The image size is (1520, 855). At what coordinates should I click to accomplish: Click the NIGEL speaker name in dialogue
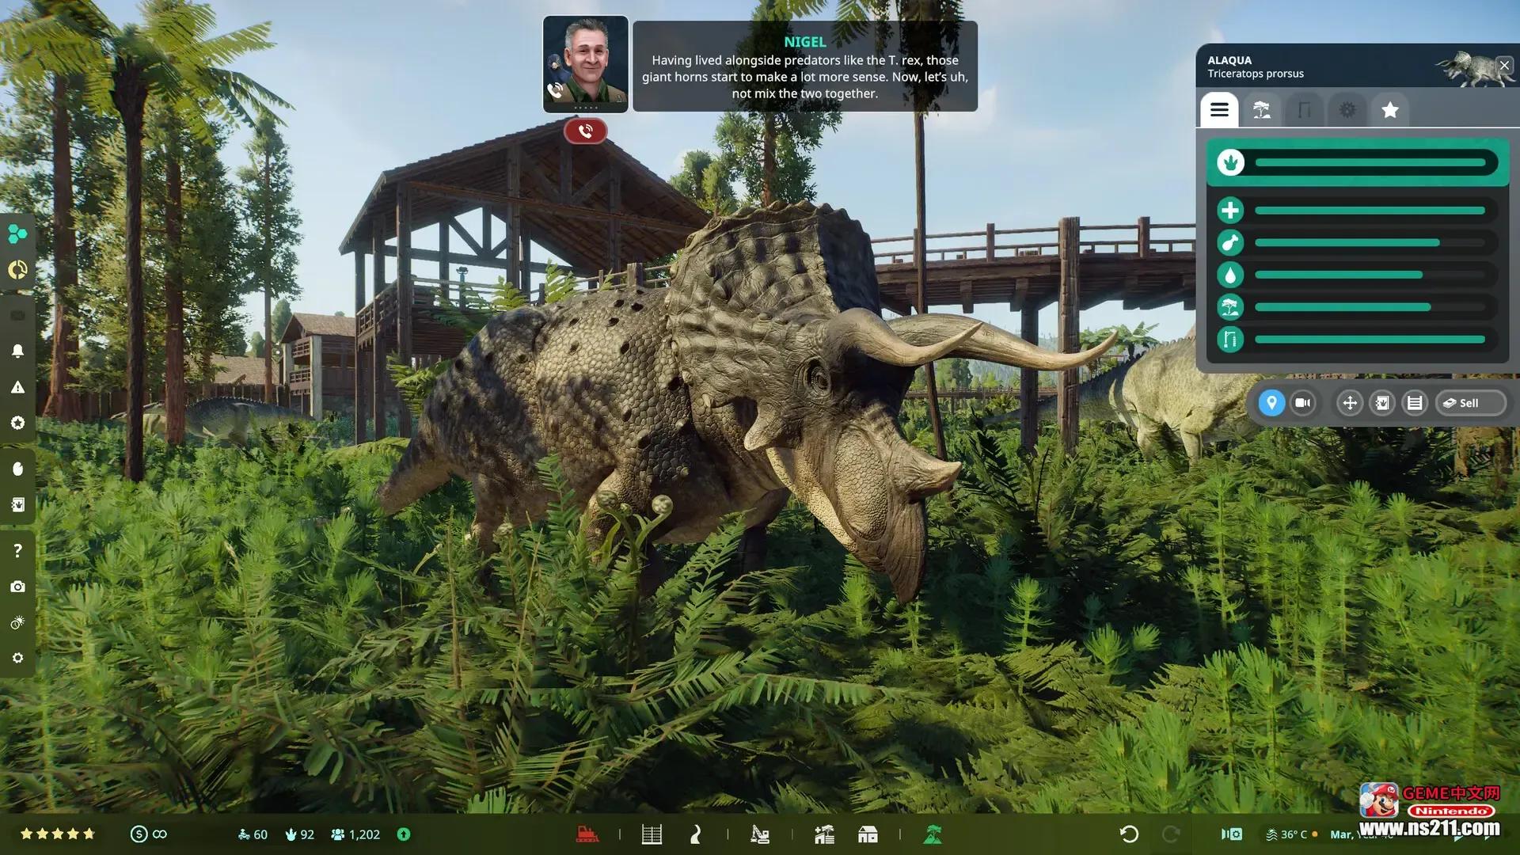tap(805, 42)
